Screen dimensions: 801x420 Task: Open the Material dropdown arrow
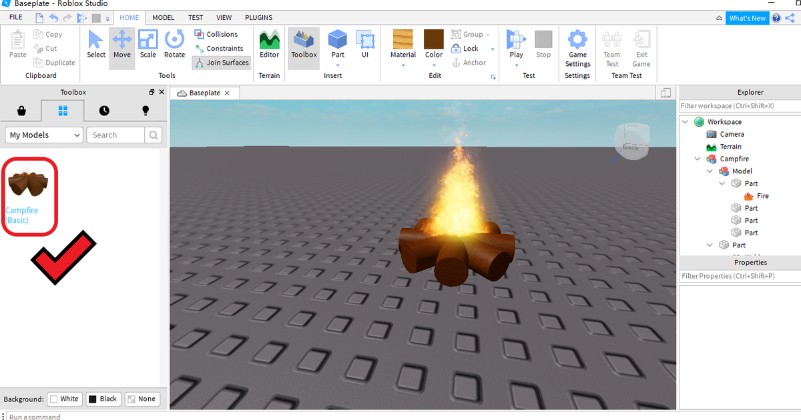(403, 65)
